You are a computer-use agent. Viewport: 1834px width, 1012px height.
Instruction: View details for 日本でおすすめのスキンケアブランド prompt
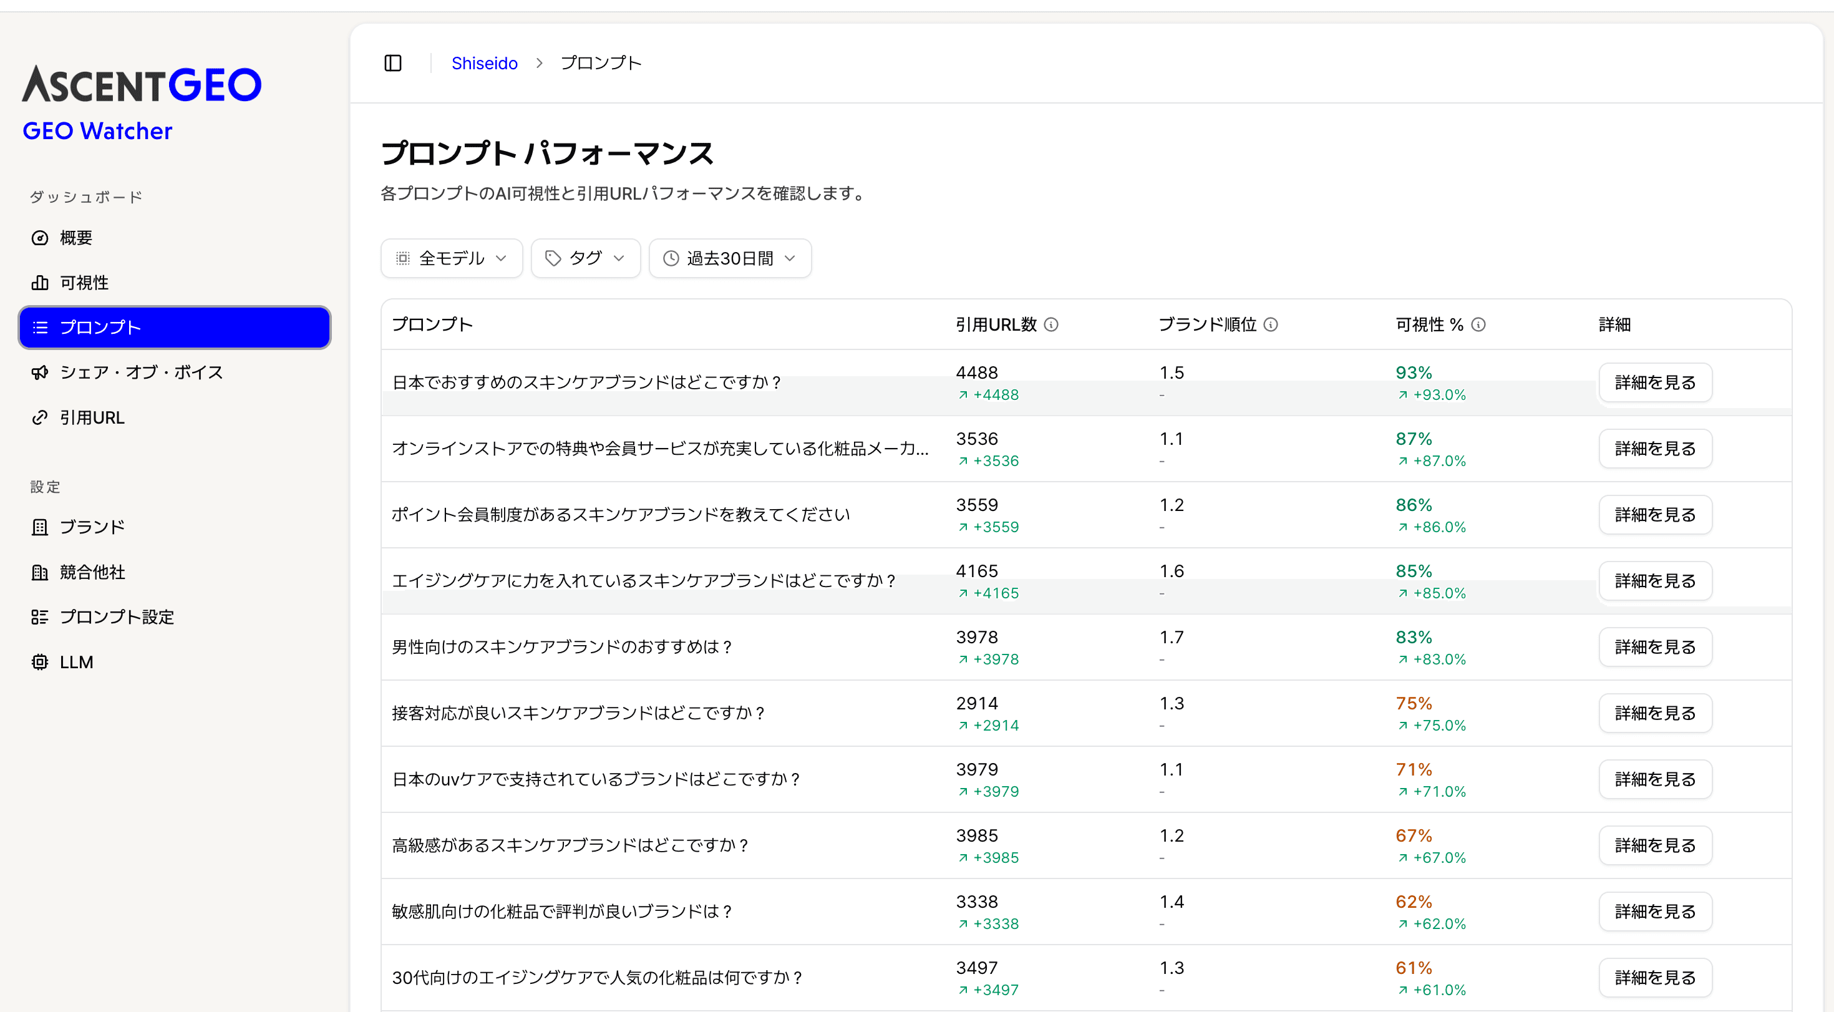coord(1656,382)
